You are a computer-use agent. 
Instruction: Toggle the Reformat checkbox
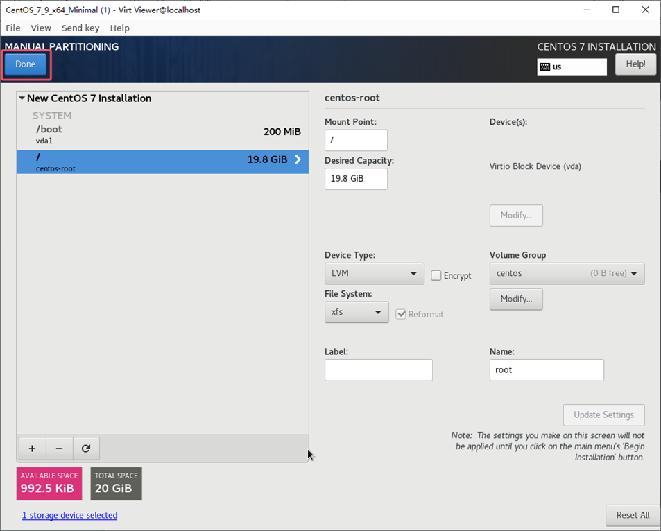tap(400, 315)
